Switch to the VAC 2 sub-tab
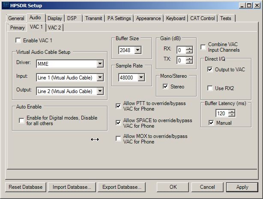This screenshot has width=263, height=199. pyautogui.click(x=54, y=28)
